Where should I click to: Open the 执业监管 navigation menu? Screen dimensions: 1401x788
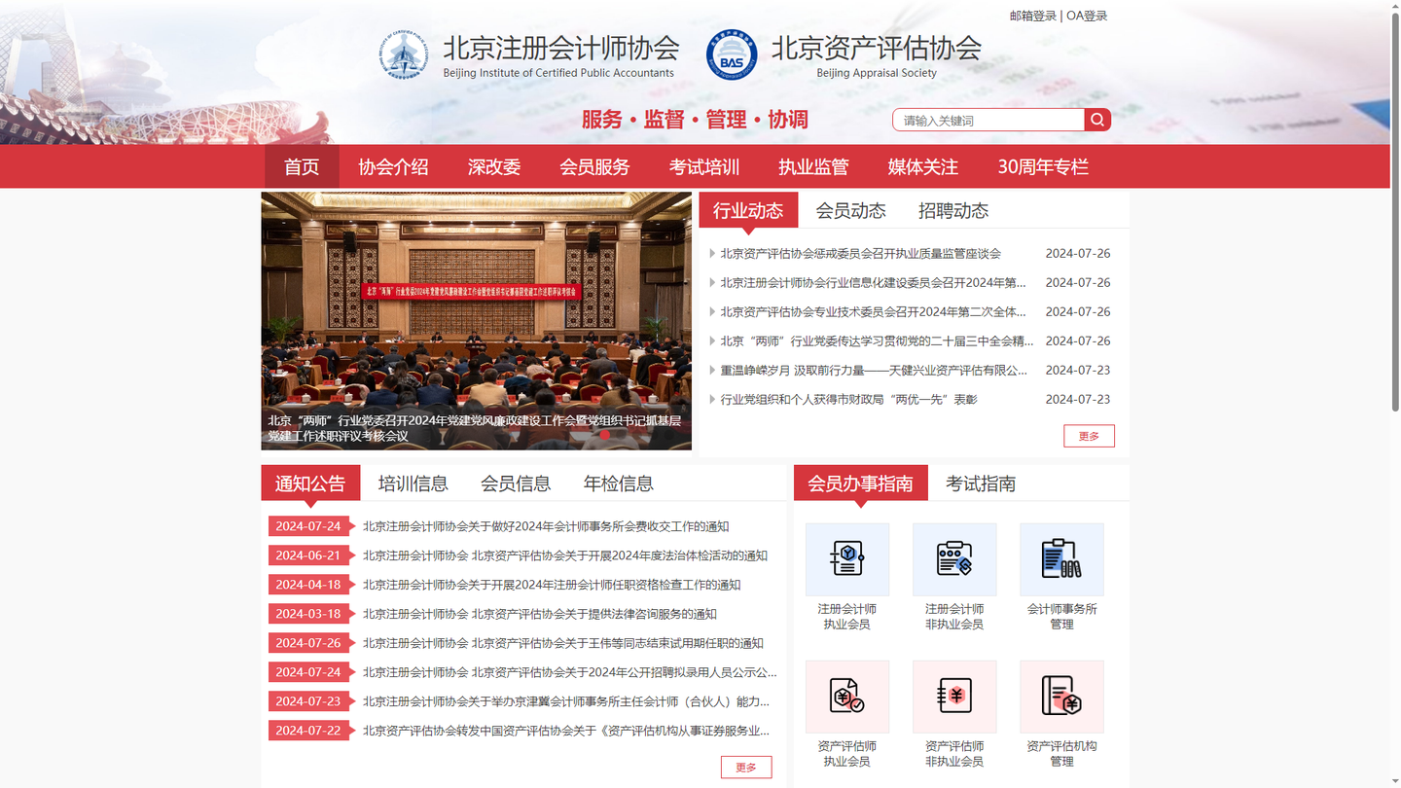[x=813, y=166]
